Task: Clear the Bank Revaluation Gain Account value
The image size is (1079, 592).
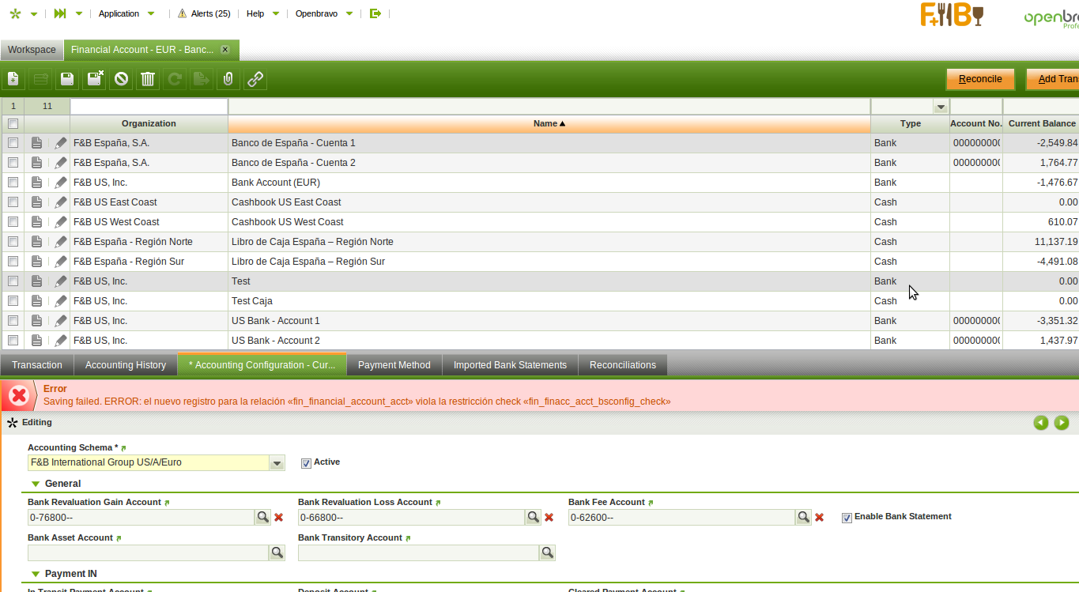Action: [278, 518]
